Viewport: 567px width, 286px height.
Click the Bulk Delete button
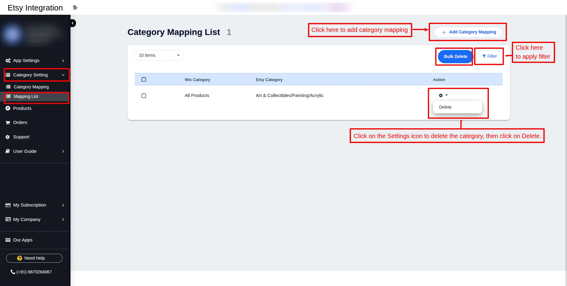click(455, 56)
